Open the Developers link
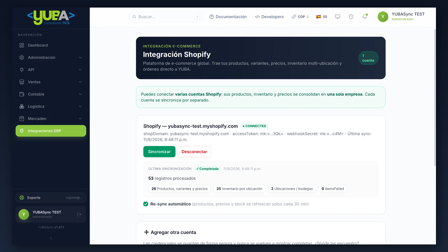The height and width of the screenshot is (252, 448). pos(269,17)
